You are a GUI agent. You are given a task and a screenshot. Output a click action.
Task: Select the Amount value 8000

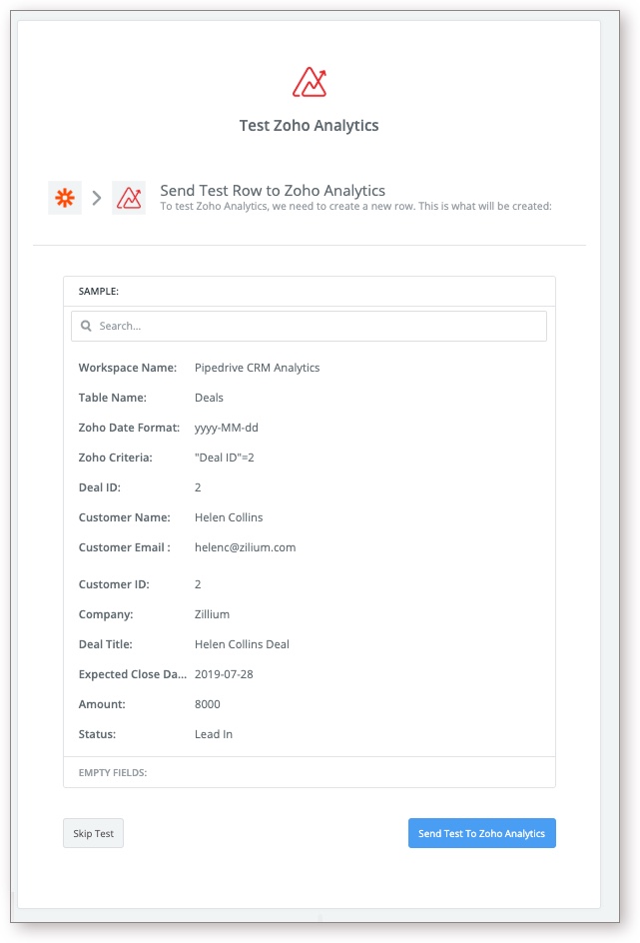point(208,704)
